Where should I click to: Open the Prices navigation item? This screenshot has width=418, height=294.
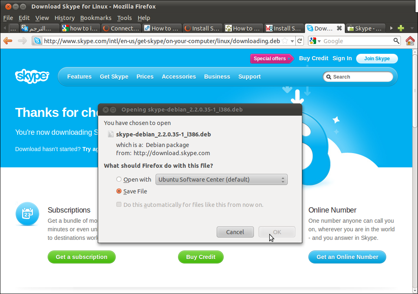(145, 77)
